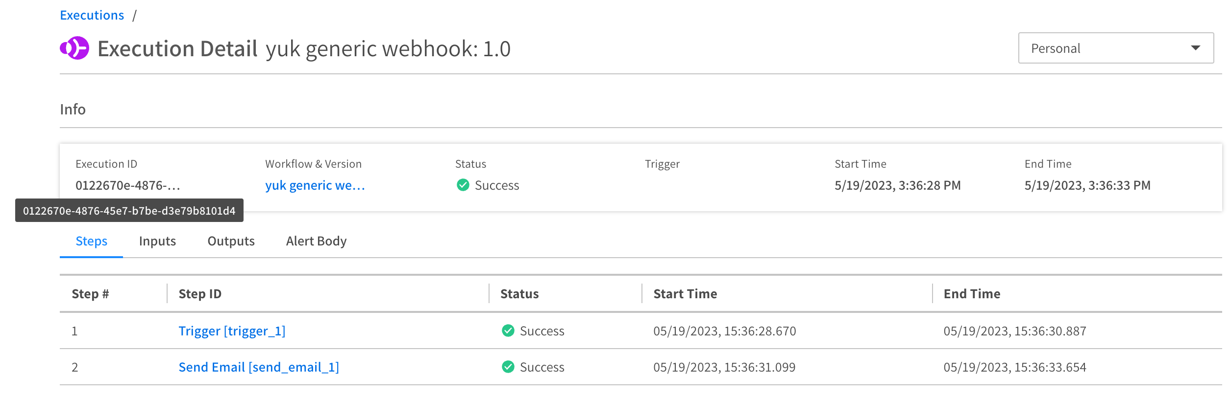Open Send Email [send_email_1] step

[x=258, y=367]
